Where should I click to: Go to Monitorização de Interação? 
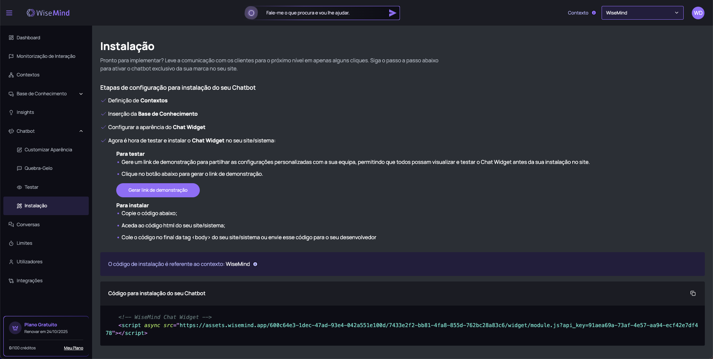point(46,56)
